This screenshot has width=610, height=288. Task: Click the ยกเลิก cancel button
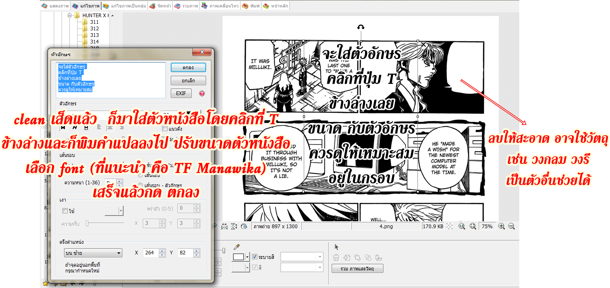point(188,80)
